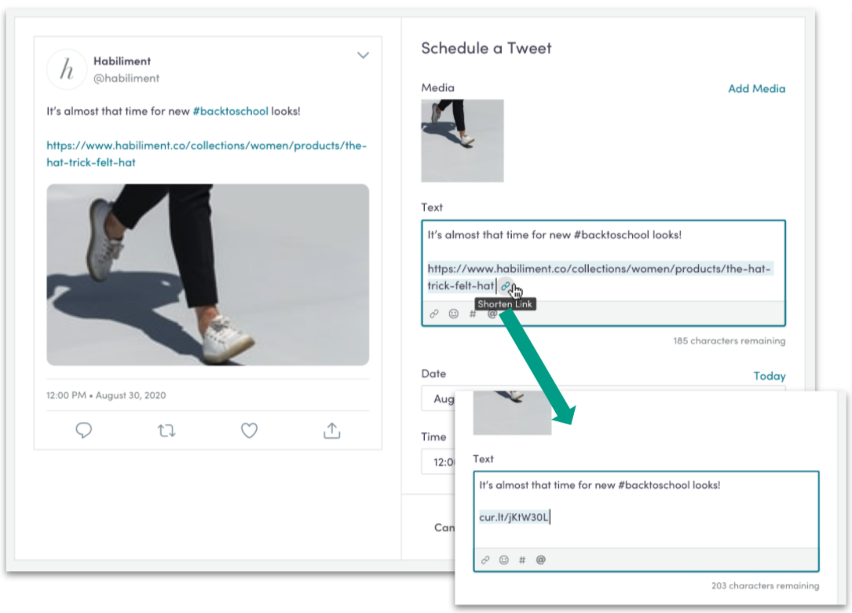This screenshot has width=852, height=613.
Task: Click the link icon in upper text toolbar
Action: click(x=434, y=314)
